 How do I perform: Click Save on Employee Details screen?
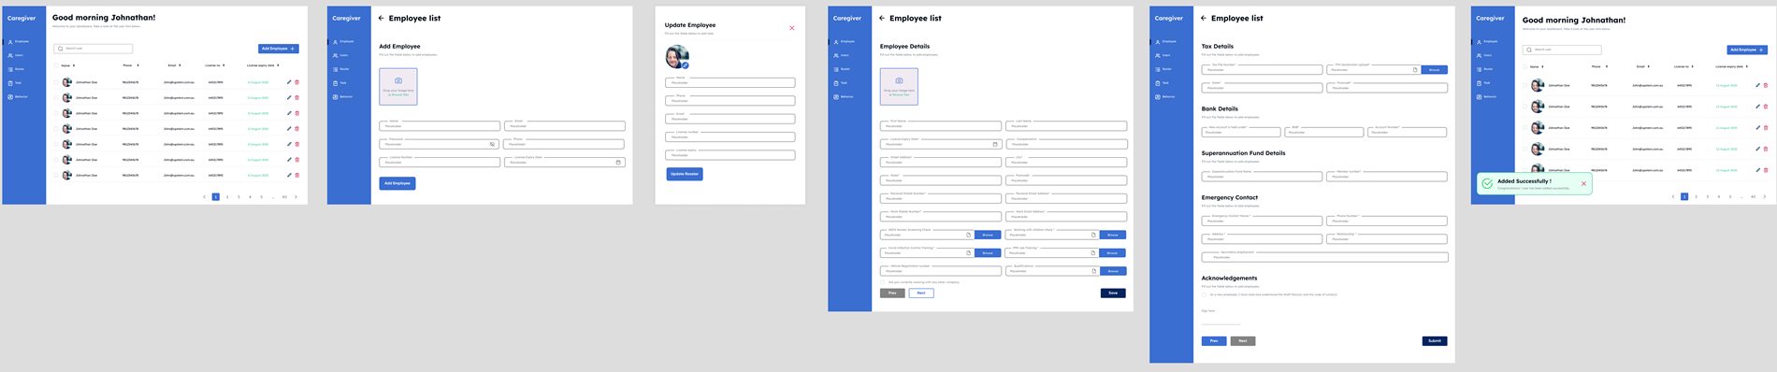(x=1113, y=293)
